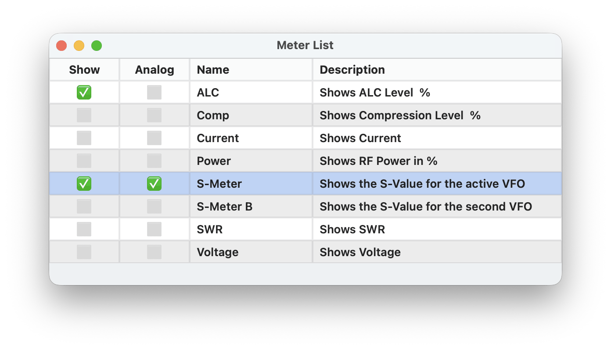Tick Show for the Voltage meter
Screen dimensions: 611x350
84,252
